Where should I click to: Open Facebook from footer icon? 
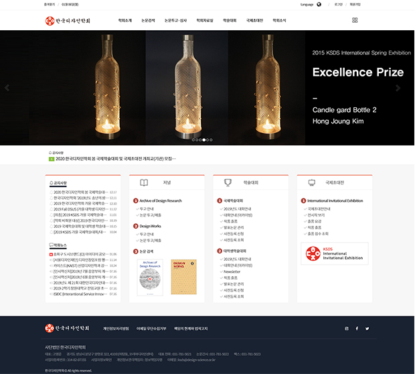[x=357, y=328]
